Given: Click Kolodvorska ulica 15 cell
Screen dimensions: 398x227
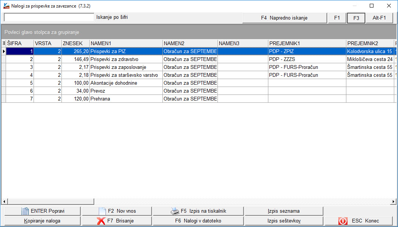Looking at the screenshot, I should [x=370, y=52].
